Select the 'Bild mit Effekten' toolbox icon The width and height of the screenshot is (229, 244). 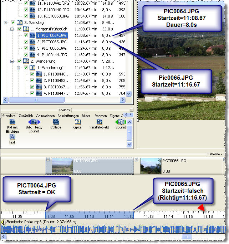(12, 122)
